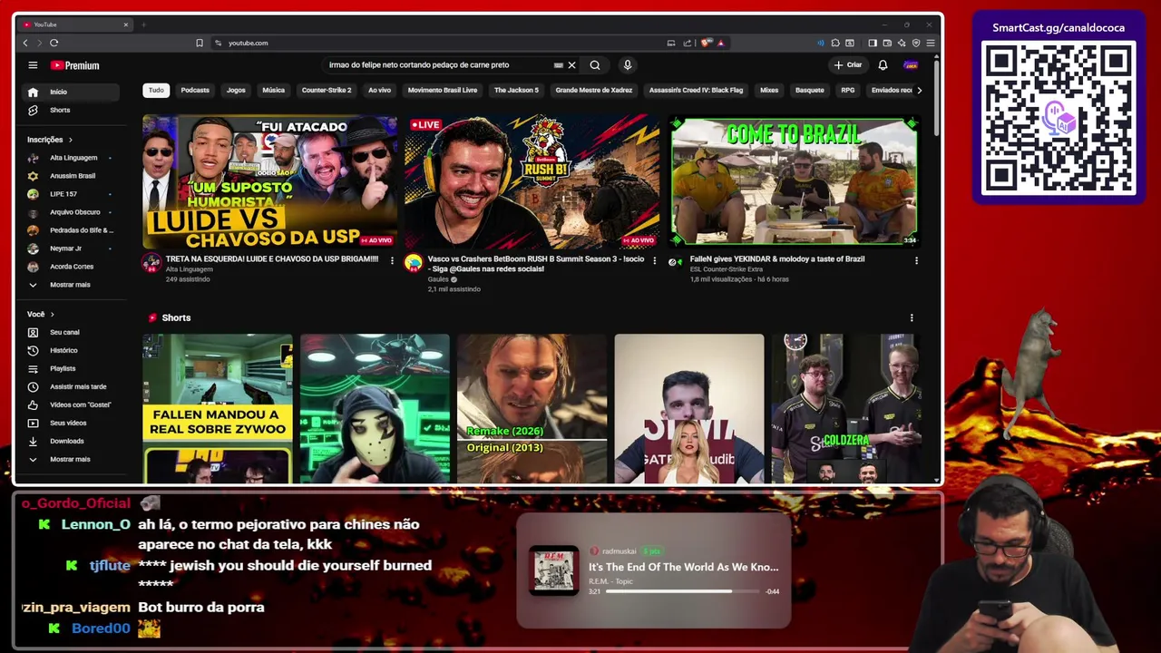Select the Música filter chip
Image resolution: width=1161 pixels, height=653 pixels.
tap(273, 90)
